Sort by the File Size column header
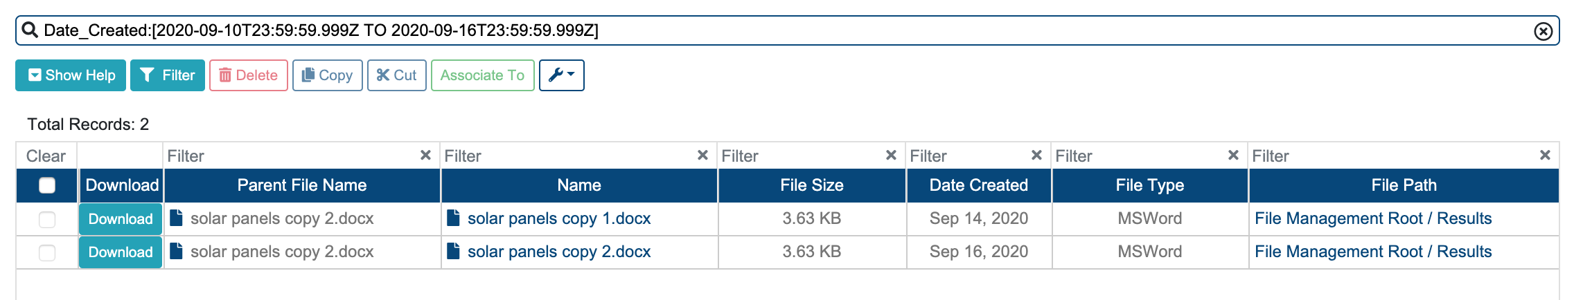1574x300 pixels. 812,185
